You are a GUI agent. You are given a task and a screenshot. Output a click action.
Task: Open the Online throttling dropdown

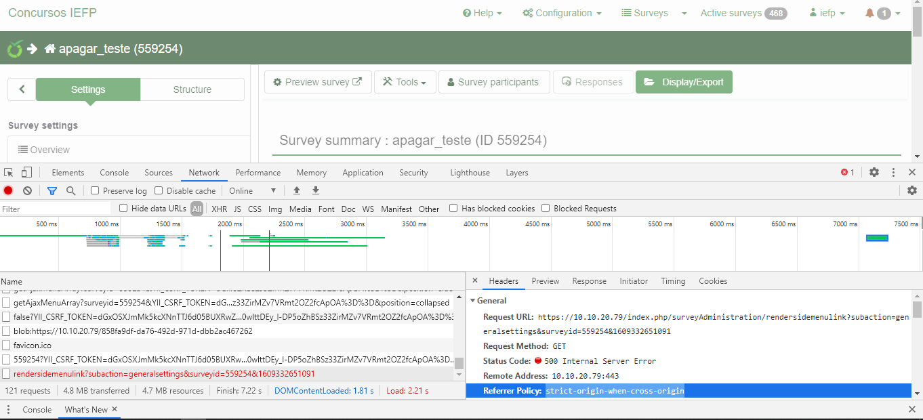(x=252, y=191)
